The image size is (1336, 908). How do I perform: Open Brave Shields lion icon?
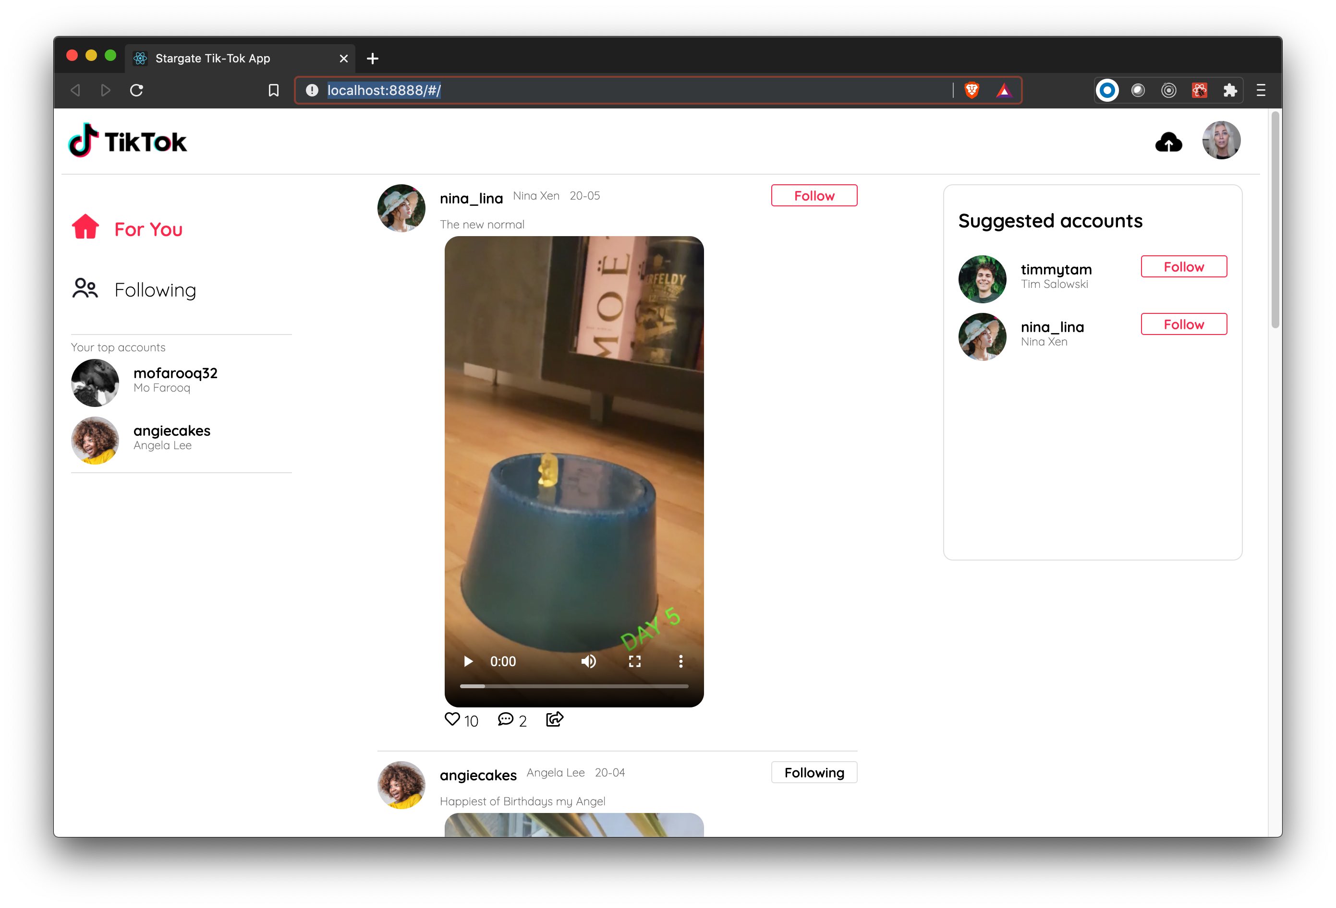972,90
